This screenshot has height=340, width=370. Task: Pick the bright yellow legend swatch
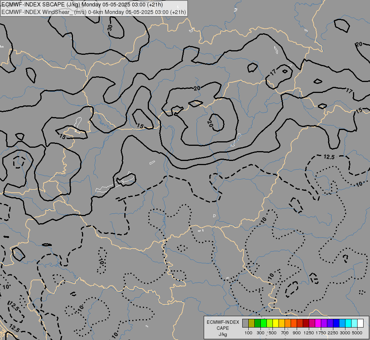click(x=276, y=323)
